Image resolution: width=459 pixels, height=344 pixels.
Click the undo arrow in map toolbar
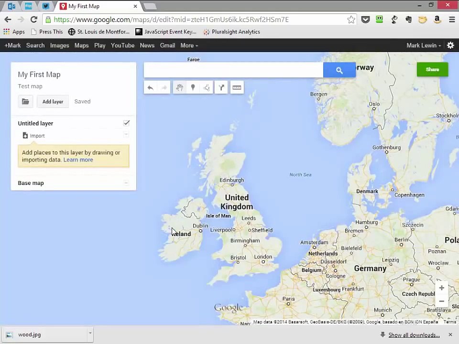click(x=151, y=87)
